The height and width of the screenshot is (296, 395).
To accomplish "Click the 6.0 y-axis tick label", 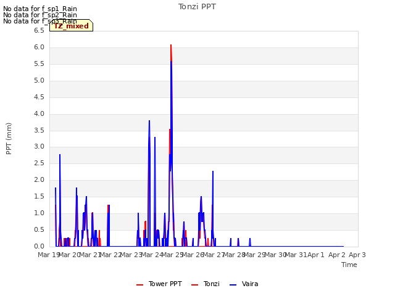I will (x=39, y=47).
